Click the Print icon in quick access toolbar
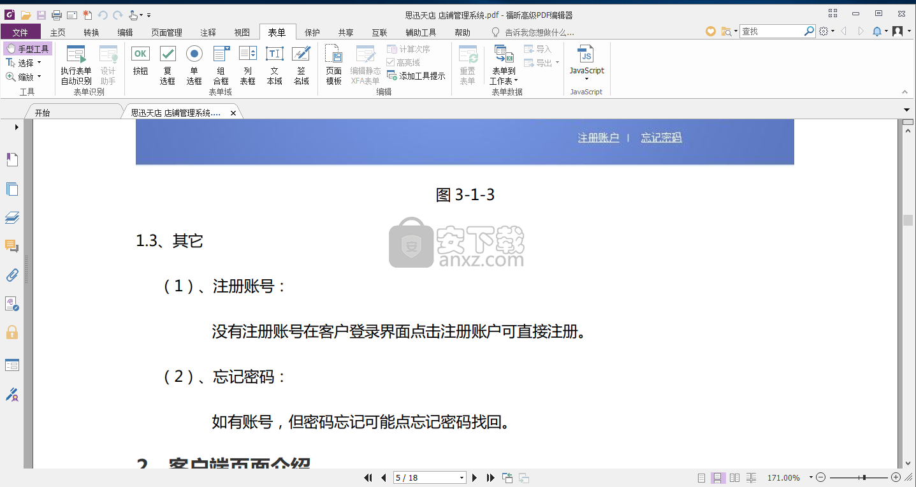 click(57, 15)
